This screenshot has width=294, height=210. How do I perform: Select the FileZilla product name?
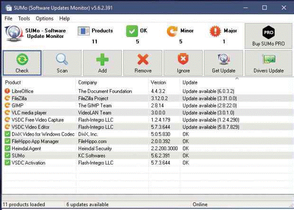[x=19, y=99]
